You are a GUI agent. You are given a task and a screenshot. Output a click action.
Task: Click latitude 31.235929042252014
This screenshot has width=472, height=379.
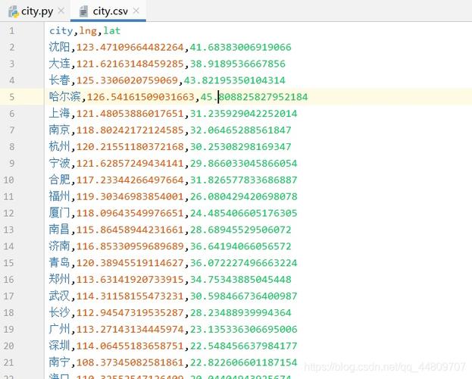pos(243,114)
